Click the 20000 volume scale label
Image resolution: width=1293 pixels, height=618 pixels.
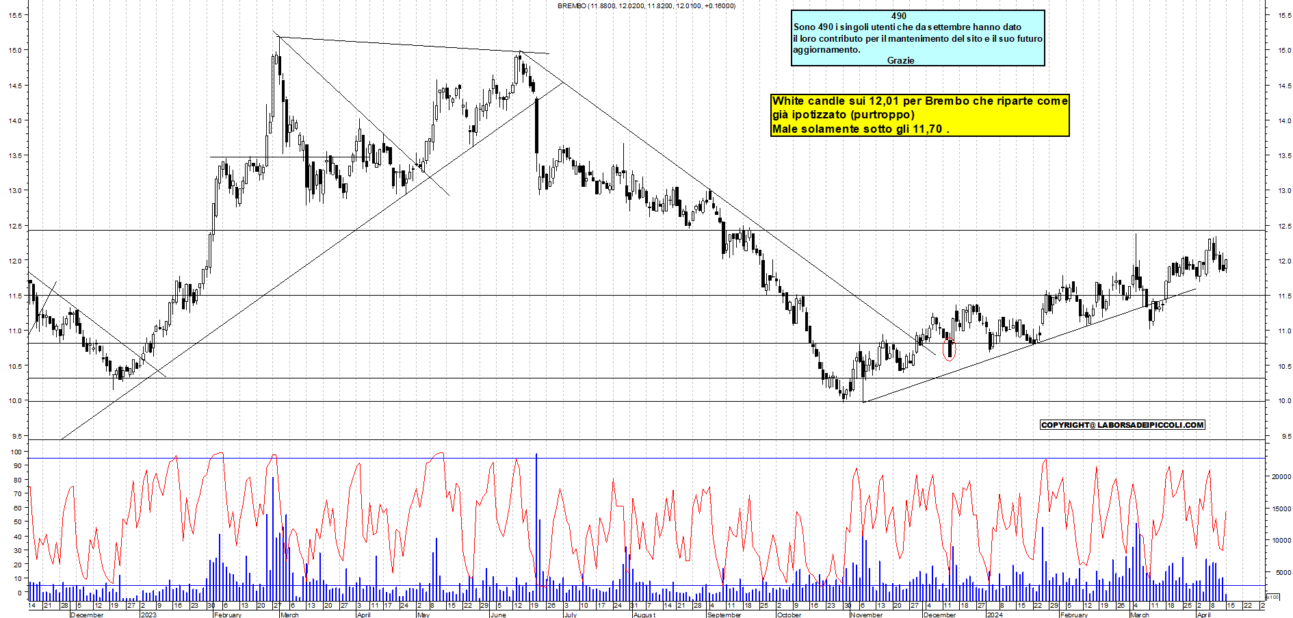[1281, 477]
